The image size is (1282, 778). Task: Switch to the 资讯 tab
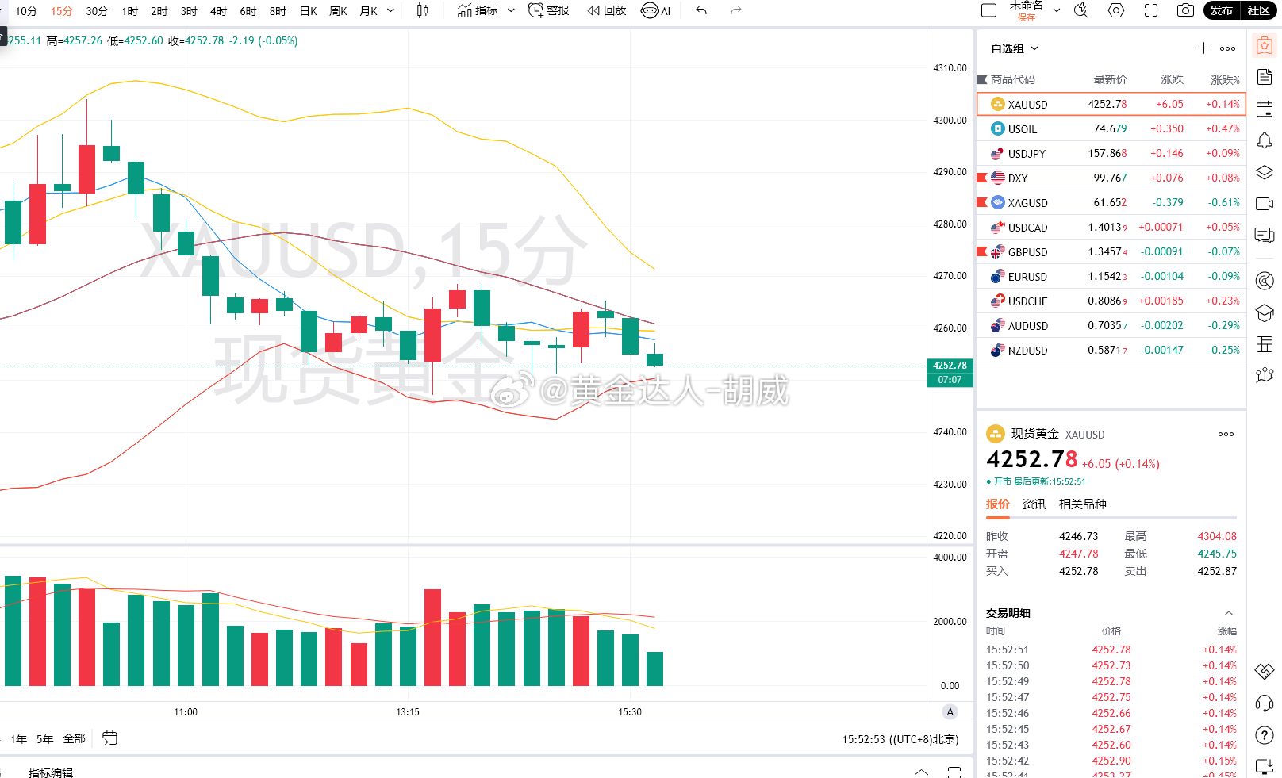click(x=1034, y=504)
